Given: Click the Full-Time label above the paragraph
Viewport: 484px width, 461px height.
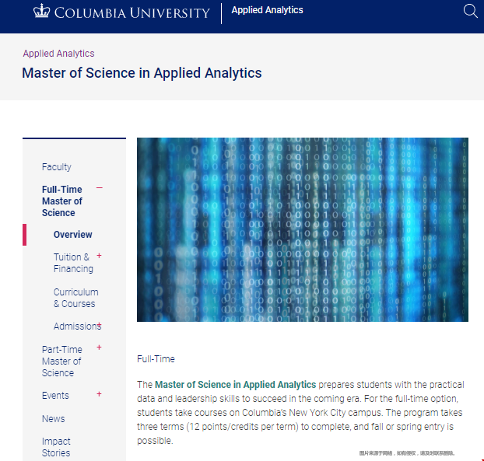Looking at the screenshot, I should coord(156,359).
